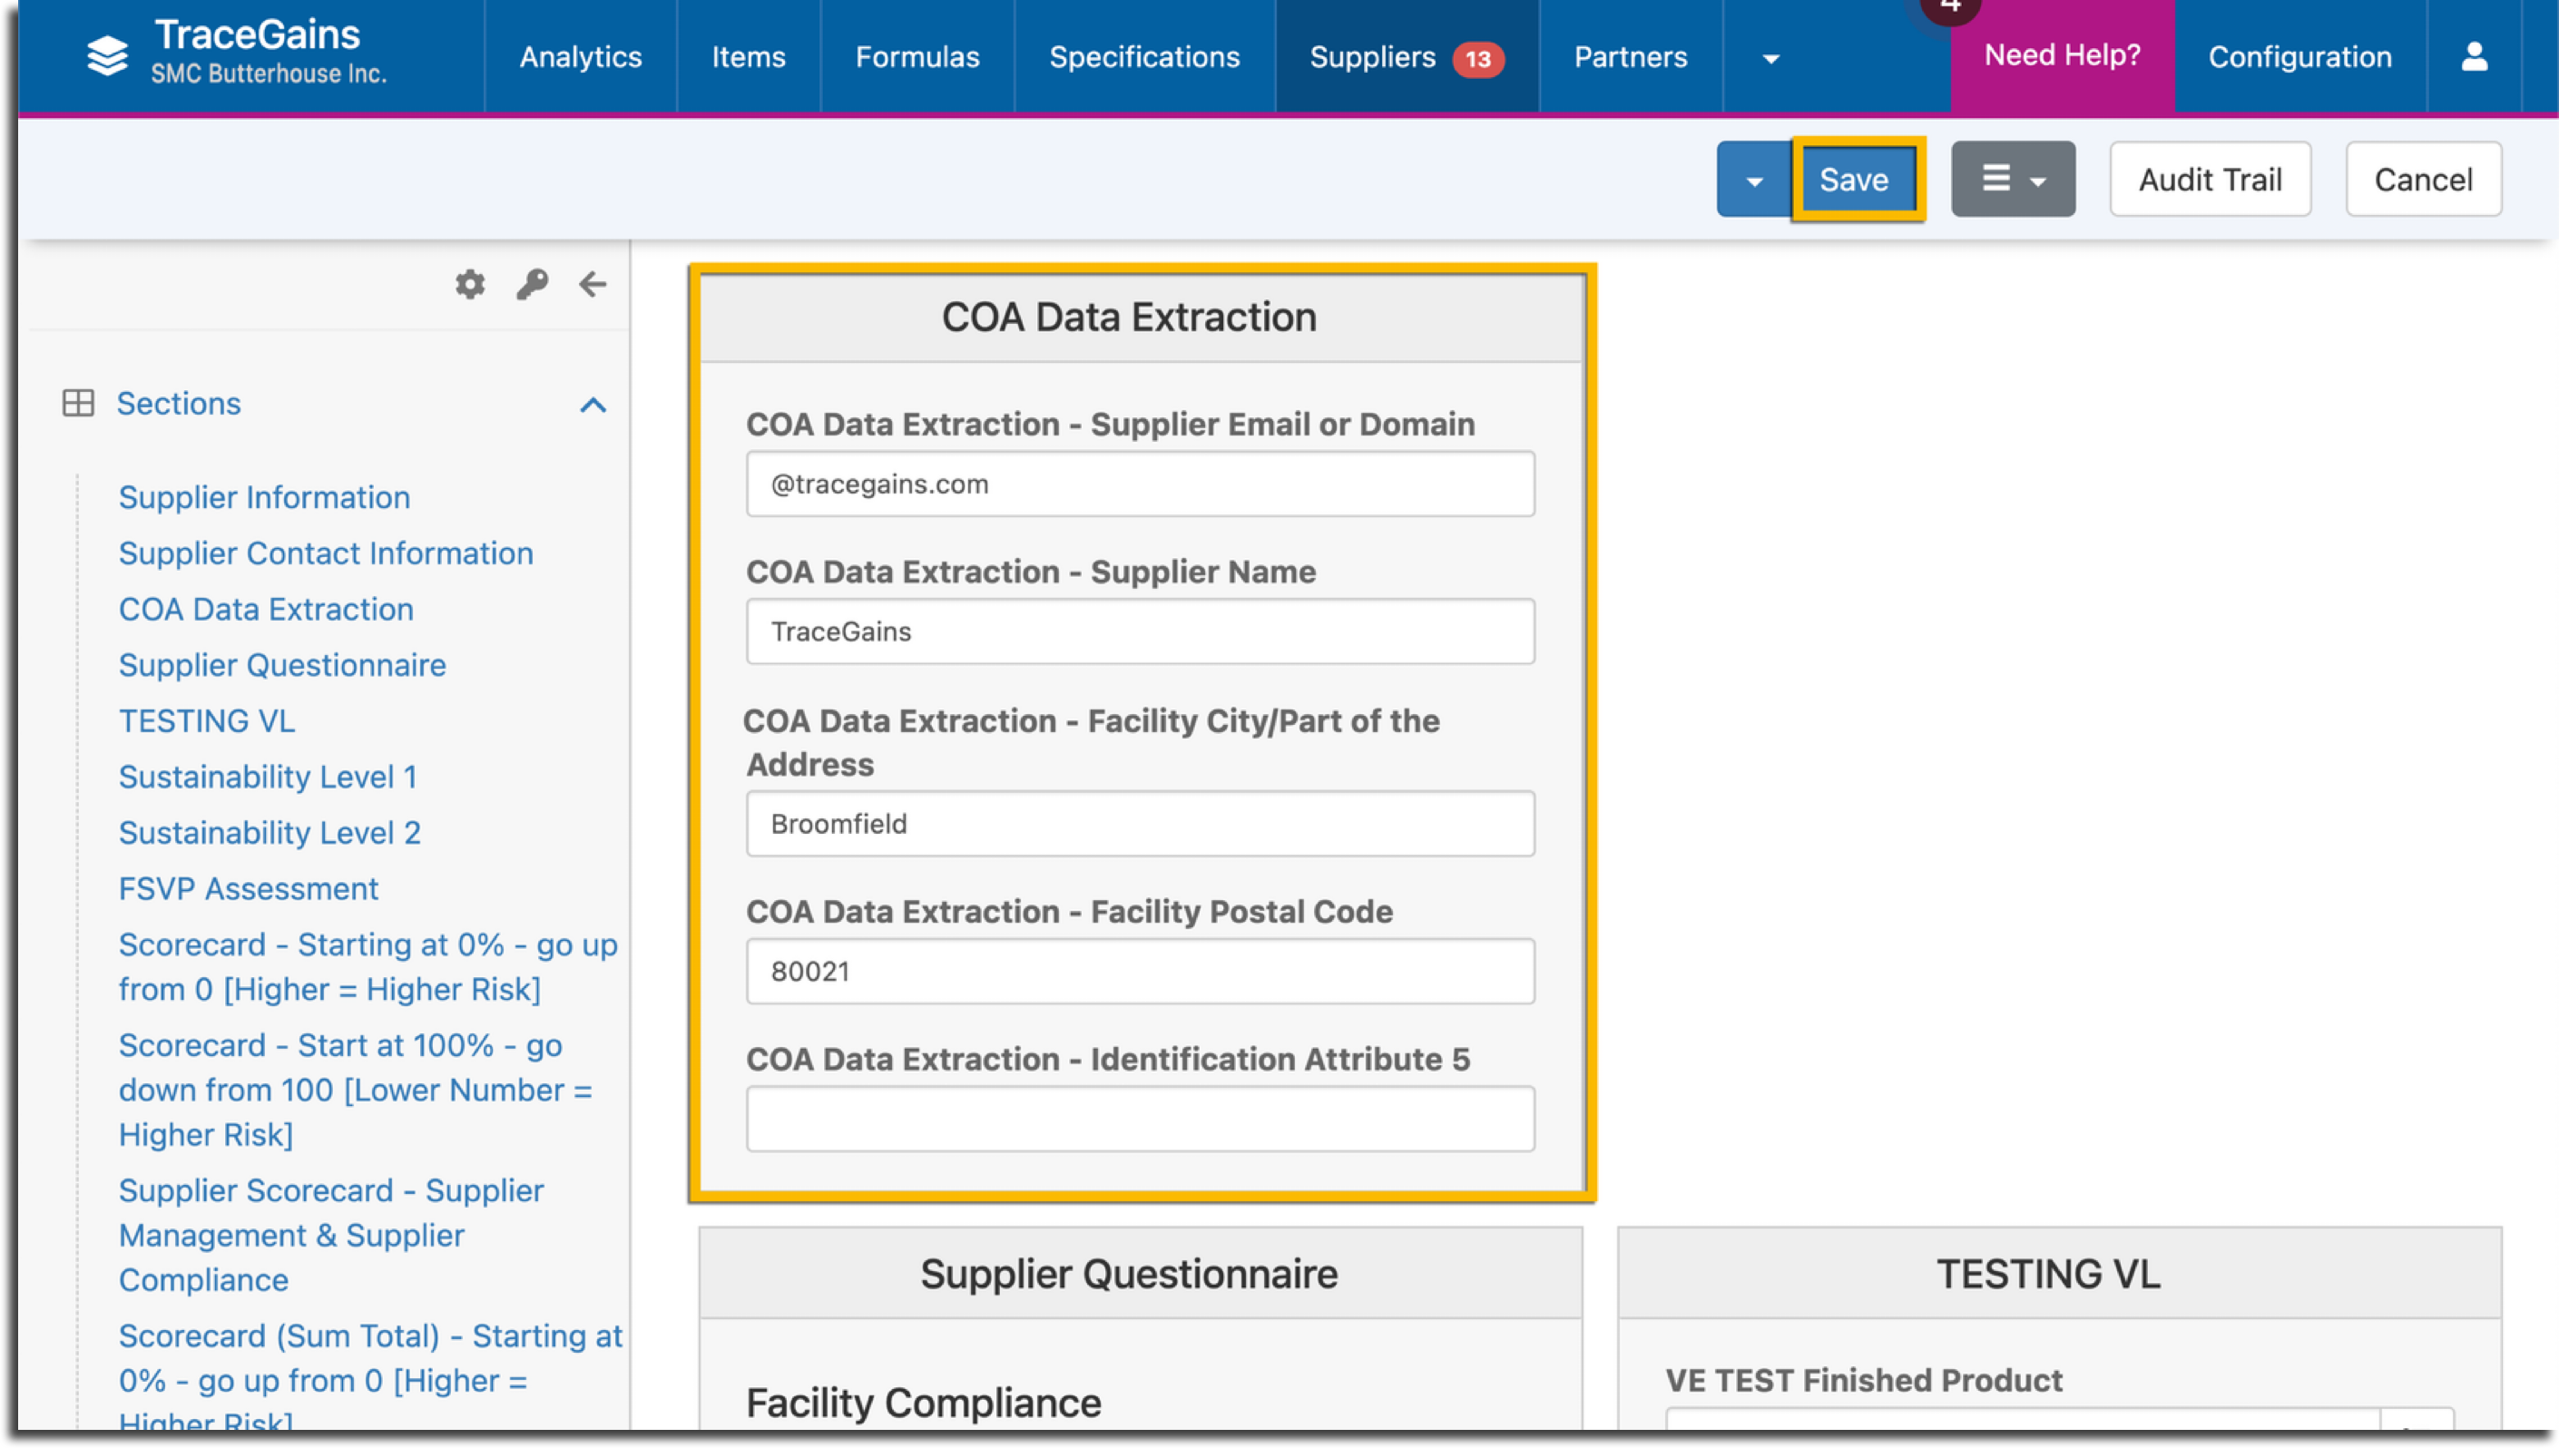Open the user profile icon
The height and width of the screenshot is (1448, 2559).
pos(2474,56)
